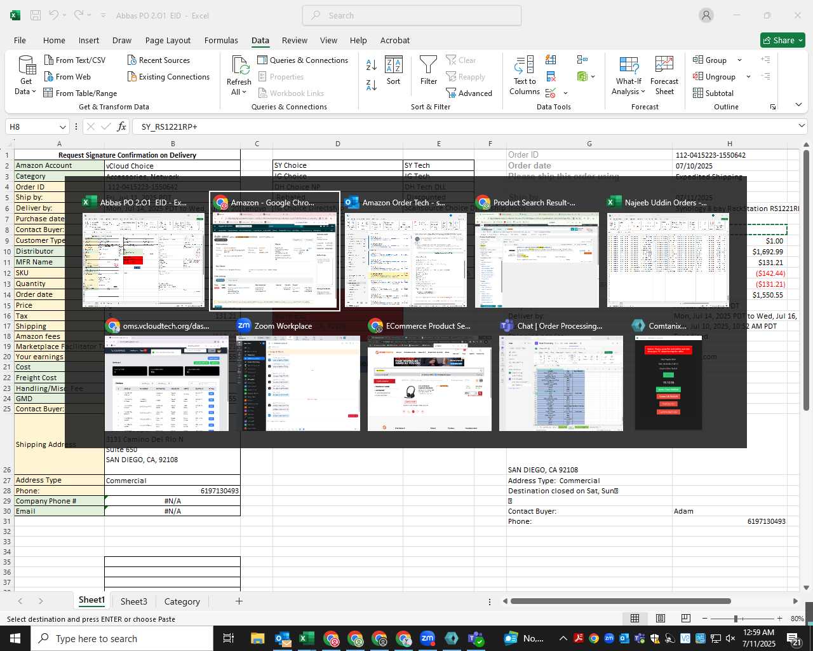Click the Sort A to Z icon

coord(372,65)
